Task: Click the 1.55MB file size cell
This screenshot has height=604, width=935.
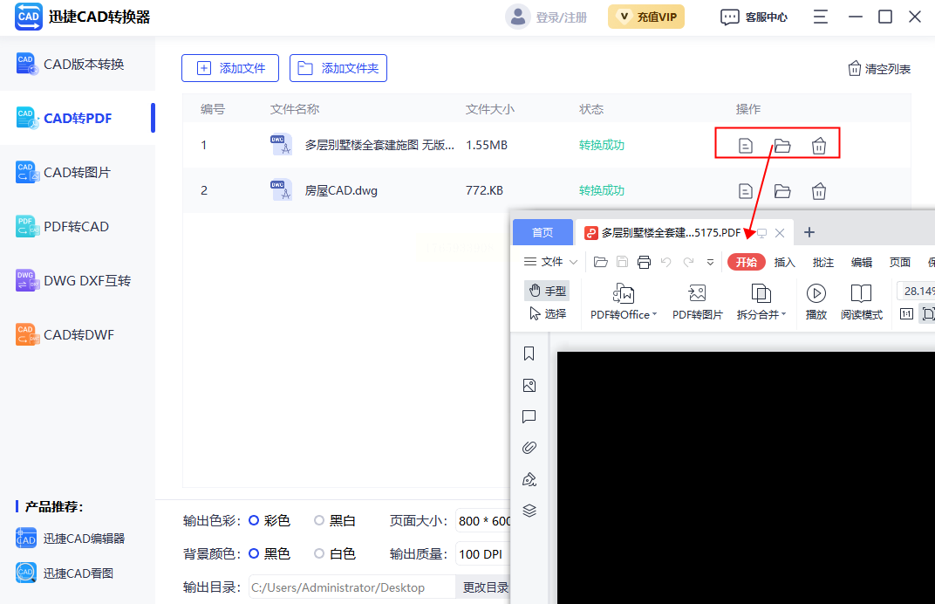Action: (x=487, y=145)
